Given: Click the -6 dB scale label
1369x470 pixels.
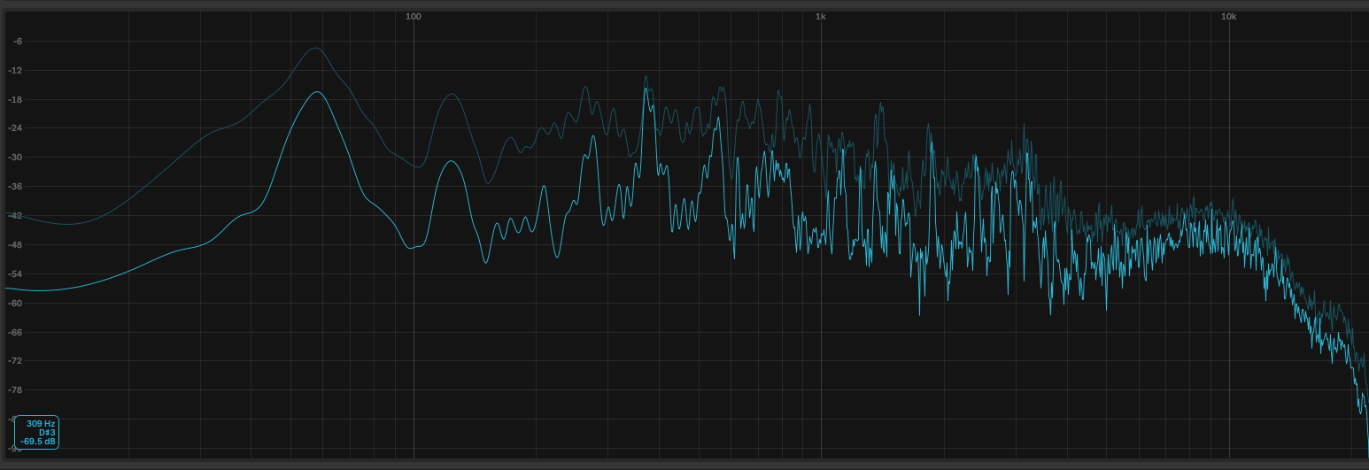Looking at the screenshot, I should point(18,41).
